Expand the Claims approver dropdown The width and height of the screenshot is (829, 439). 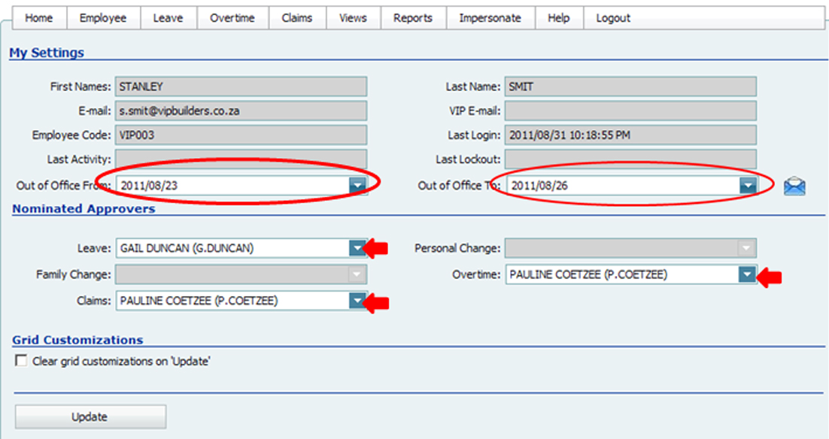(x=357, y=301)
